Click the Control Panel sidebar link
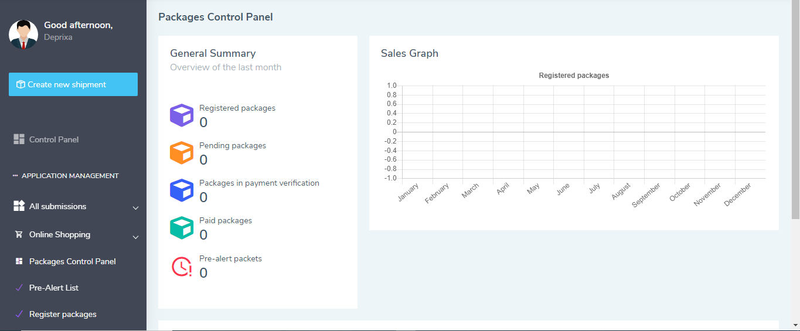 [x=54, y=139]
